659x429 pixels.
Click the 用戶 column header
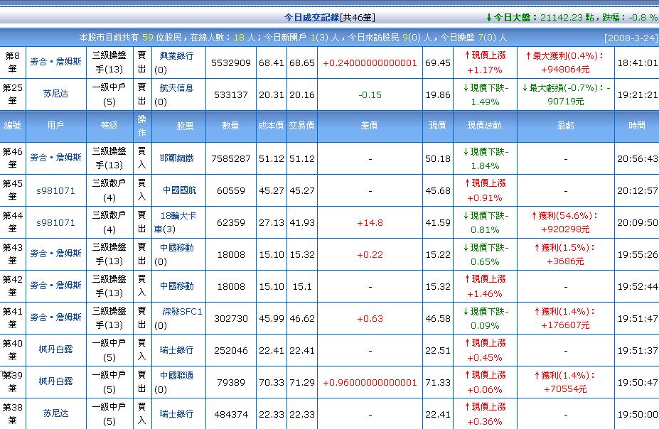coord(55,126)
